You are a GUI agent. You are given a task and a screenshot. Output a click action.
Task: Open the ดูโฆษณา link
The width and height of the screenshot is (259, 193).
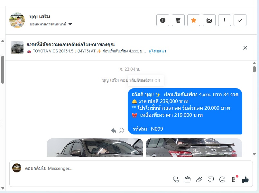157,51
